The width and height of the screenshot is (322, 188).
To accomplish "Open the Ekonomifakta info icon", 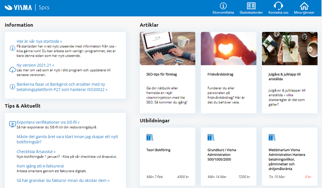I will click(223, 6).
